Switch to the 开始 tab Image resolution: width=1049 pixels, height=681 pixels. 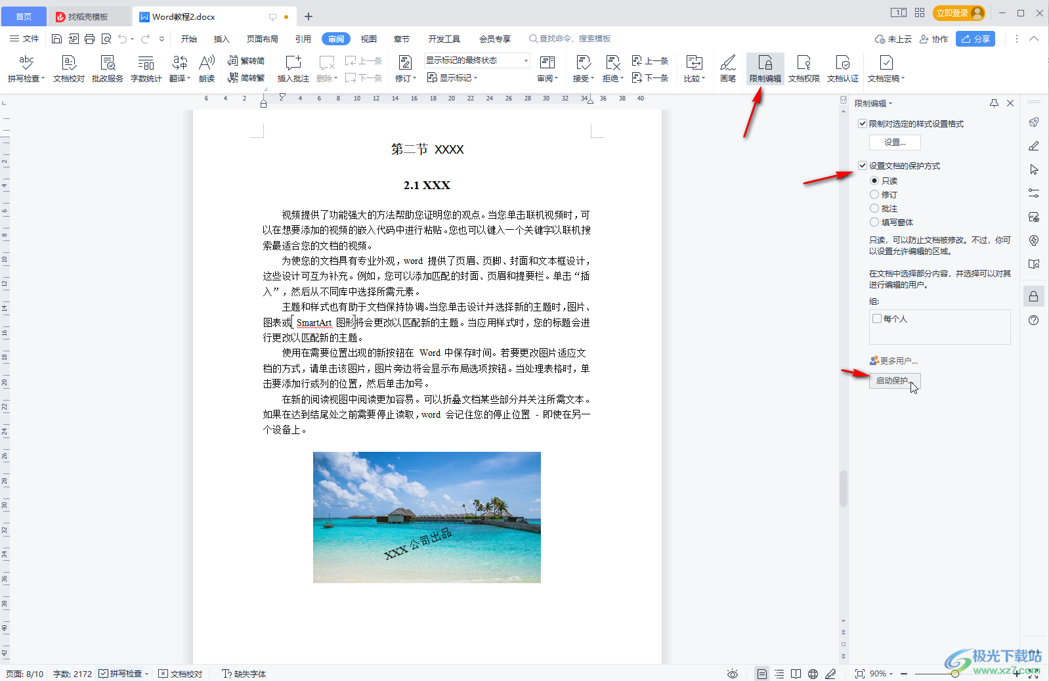coord(189,39)
